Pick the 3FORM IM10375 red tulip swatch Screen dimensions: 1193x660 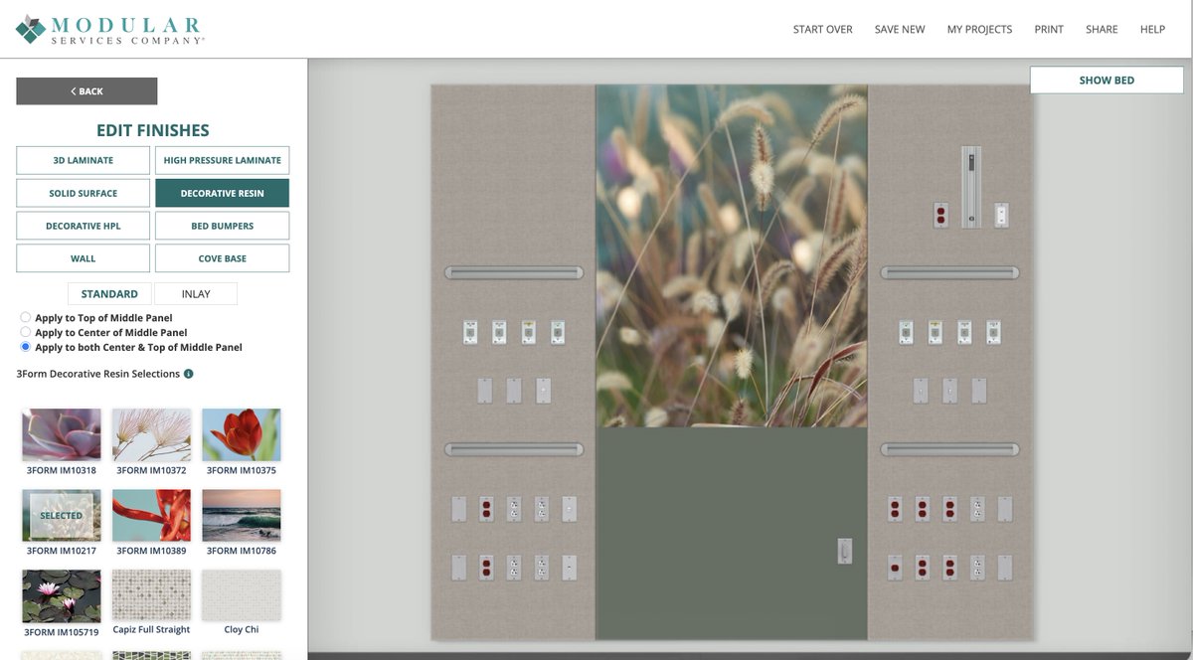coord(242,434)
